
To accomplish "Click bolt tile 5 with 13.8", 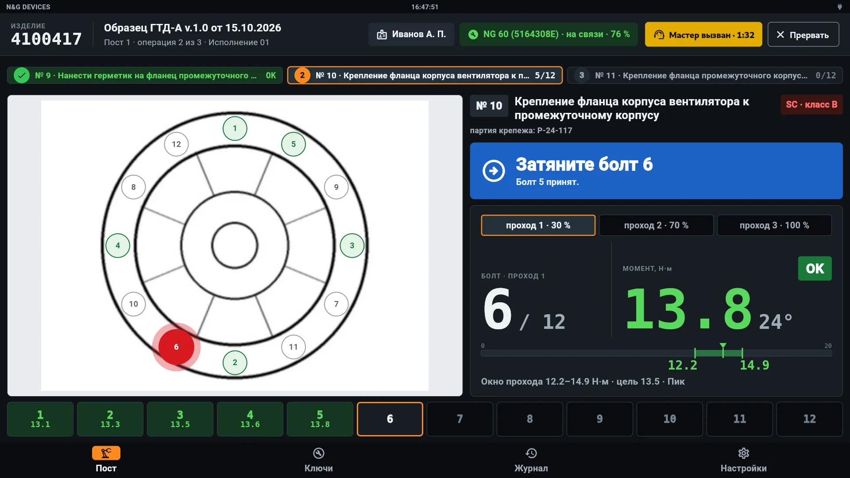I will coord(320,419).
